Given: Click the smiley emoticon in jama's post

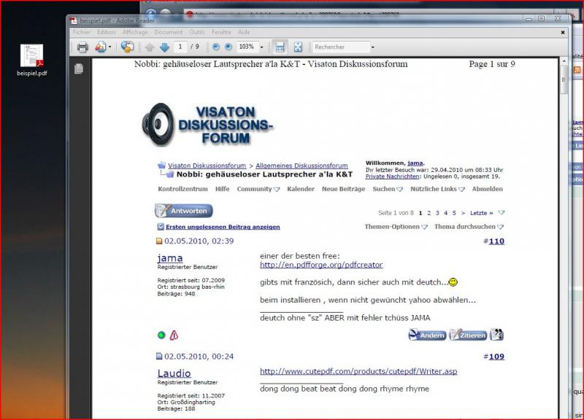Looking at the screenshot, I should point(453,282).
